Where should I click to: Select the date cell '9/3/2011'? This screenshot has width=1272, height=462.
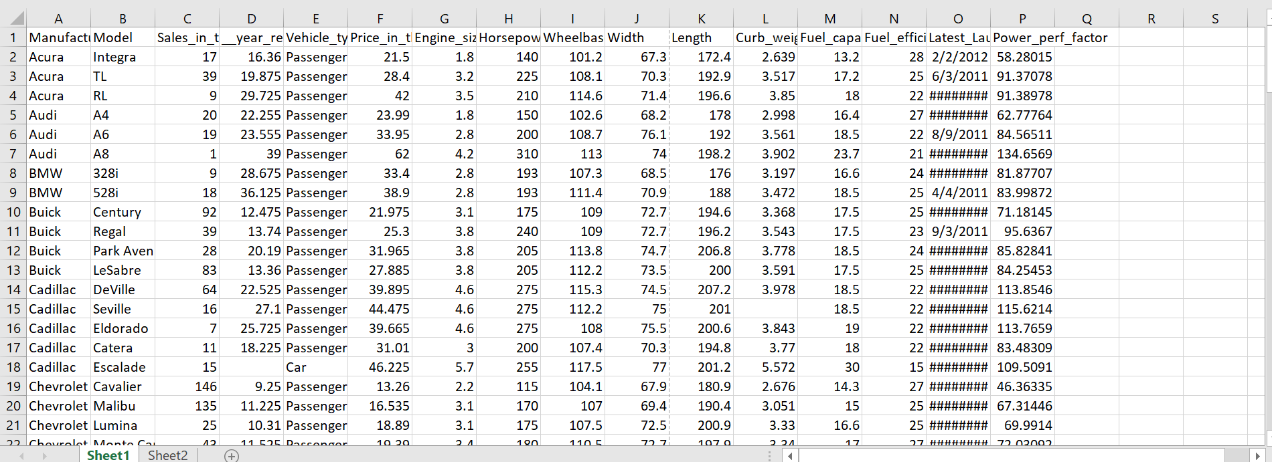pyautogui.click(x=958, y=231)
